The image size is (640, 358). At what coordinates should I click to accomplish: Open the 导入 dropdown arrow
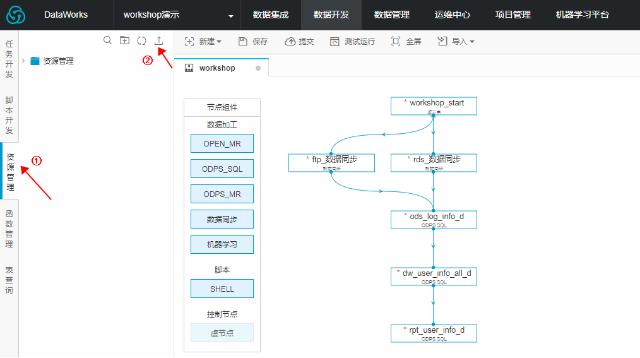point(472,42)
